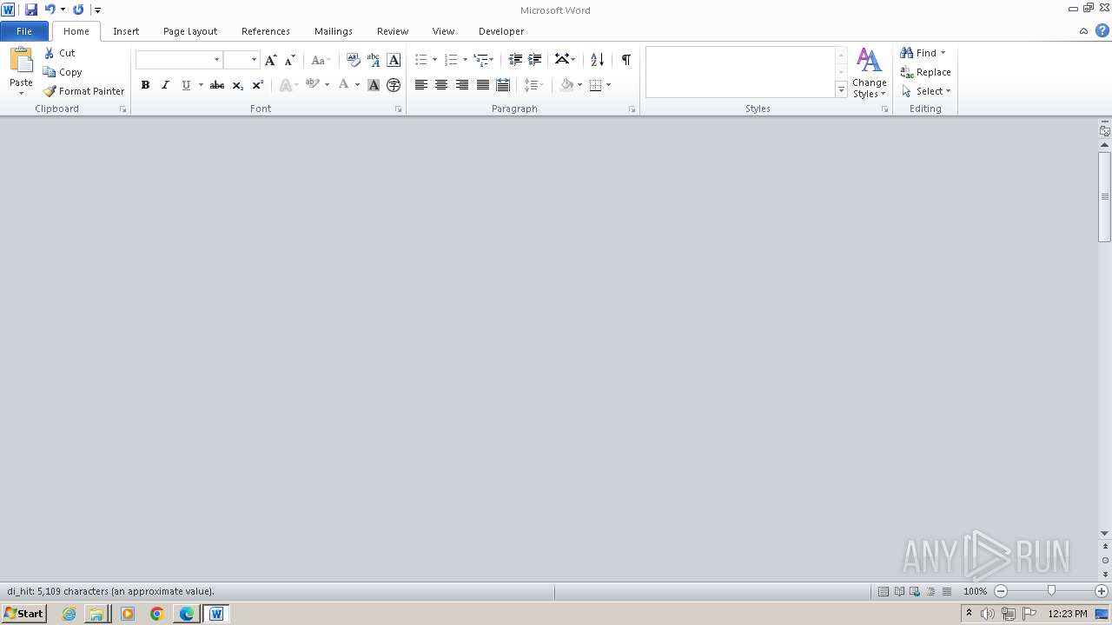Viewport: 1112px width, 625px height.
Task: Switch to the Insert tab
Action: pos(126,31)
